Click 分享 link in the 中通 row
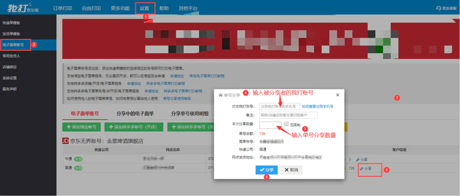The width and height of the screenshot is (460, 196). pyautogui.click(x=361, y=159)
